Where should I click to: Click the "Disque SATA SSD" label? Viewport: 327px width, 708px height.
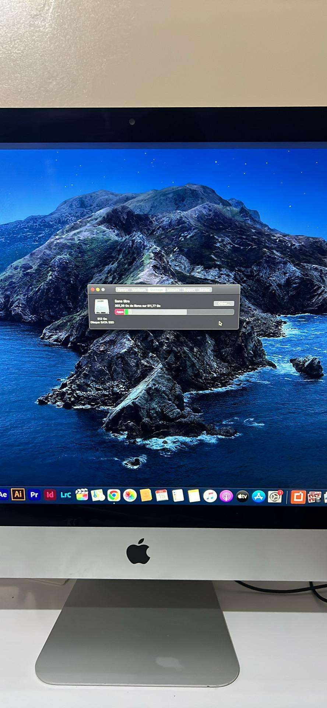click(102, 322)
